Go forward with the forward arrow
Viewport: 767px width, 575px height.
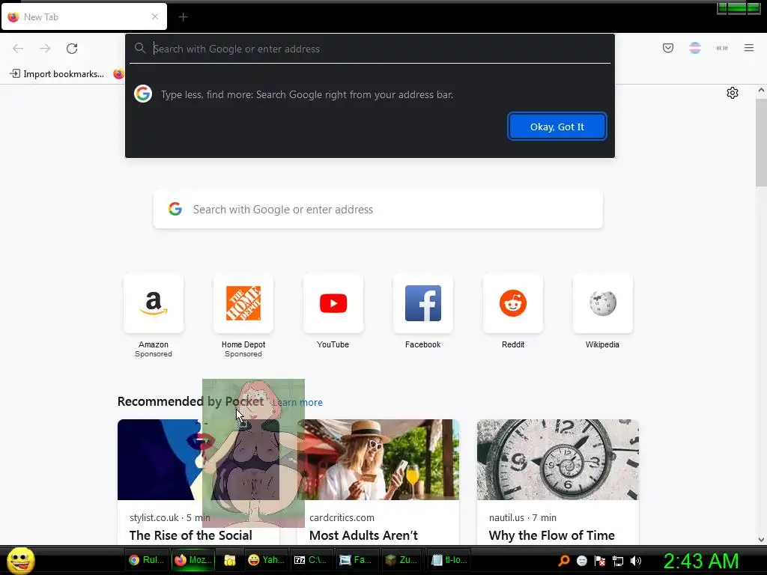(x=45, y=49)
